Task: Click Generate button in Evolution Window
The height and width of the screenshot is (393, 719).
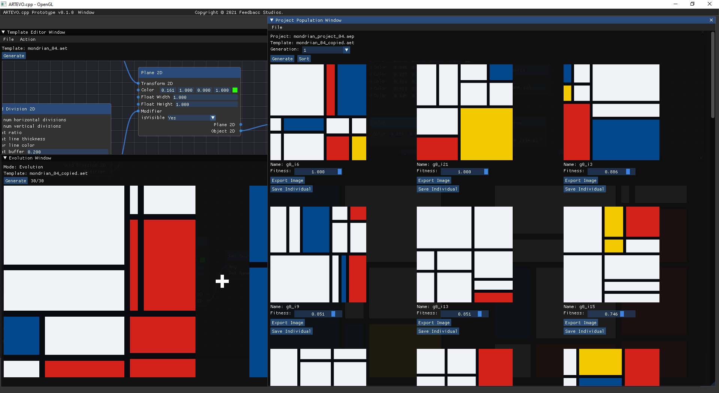Action: point(16,181)
